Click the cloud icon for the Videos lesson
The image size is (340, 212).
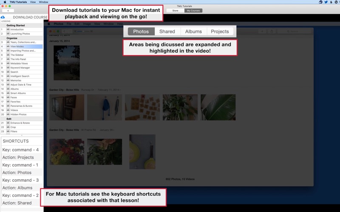pos(8,110)
